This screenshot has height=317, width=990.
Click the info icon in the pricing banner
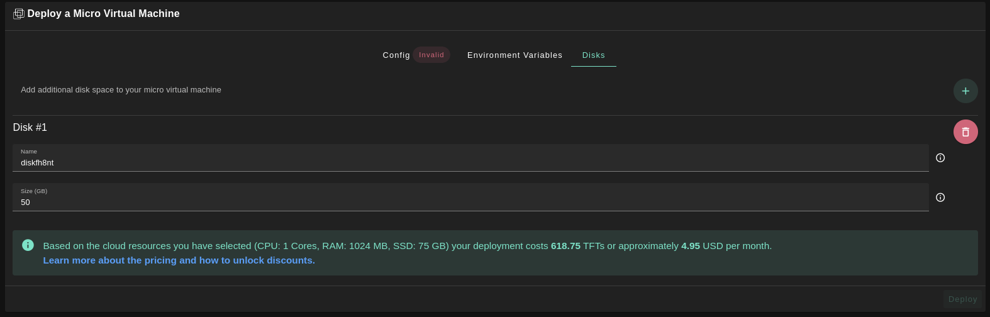28,245
